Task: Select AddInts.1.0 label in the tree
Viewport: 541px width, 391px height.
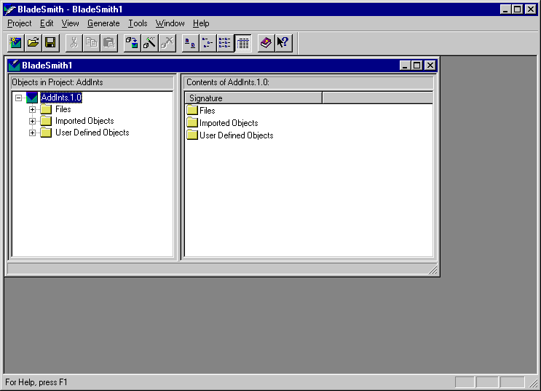Action: (x=61, y=98)
